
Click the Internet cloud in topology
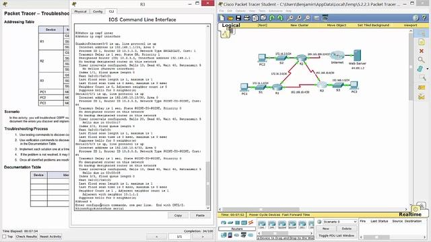337,56
